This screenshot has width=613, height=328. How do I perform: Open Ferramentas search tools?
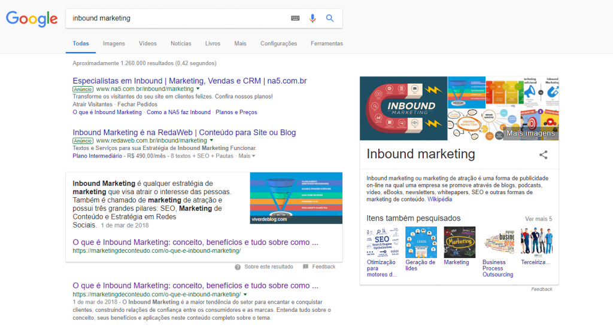pyautogui.click(x=327, y=44)
